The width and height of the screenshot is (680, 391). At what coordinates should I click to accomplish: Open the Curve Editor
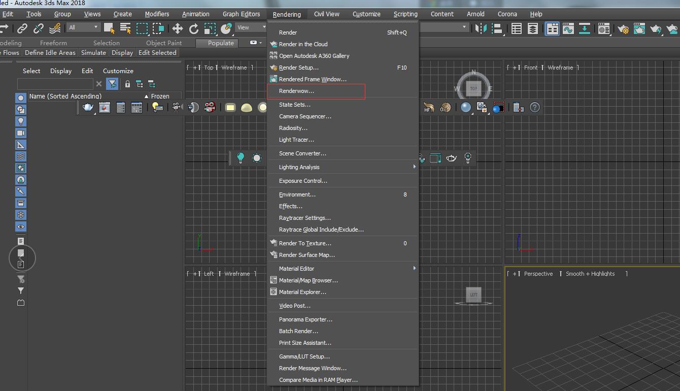click(568, 28)
